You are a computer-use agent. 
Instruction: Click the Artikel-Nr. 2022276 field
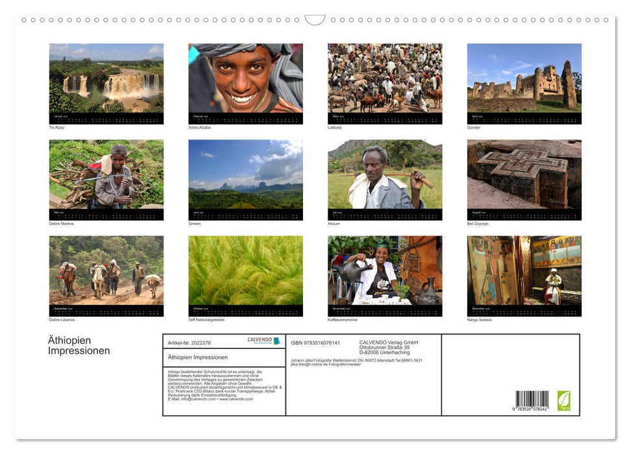[x=191, y=342]
